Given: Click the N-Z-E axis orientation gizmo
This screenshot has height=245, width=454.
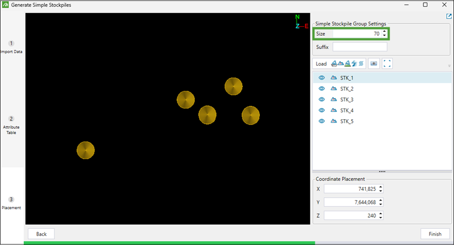Looking at the screenshot, I should click(302, 22).
